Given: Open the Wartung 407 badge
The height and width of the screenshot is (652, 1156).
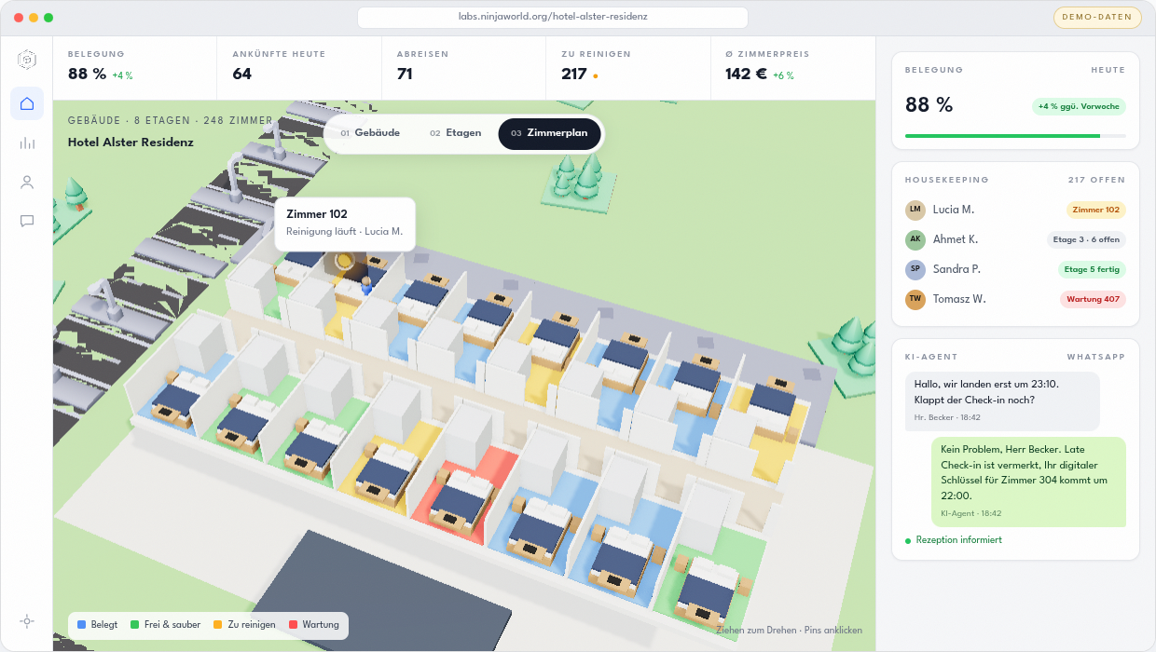Looking at the screenshot, I should pyautogui.click(x=1093, y=299).
